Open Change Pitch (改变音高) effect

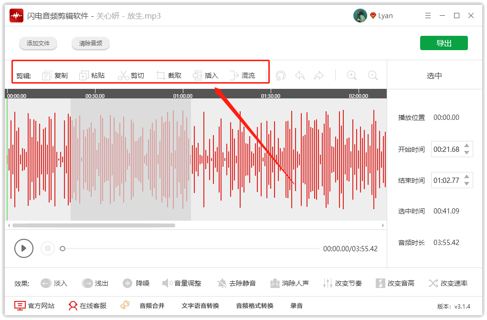tap(395, 283)
